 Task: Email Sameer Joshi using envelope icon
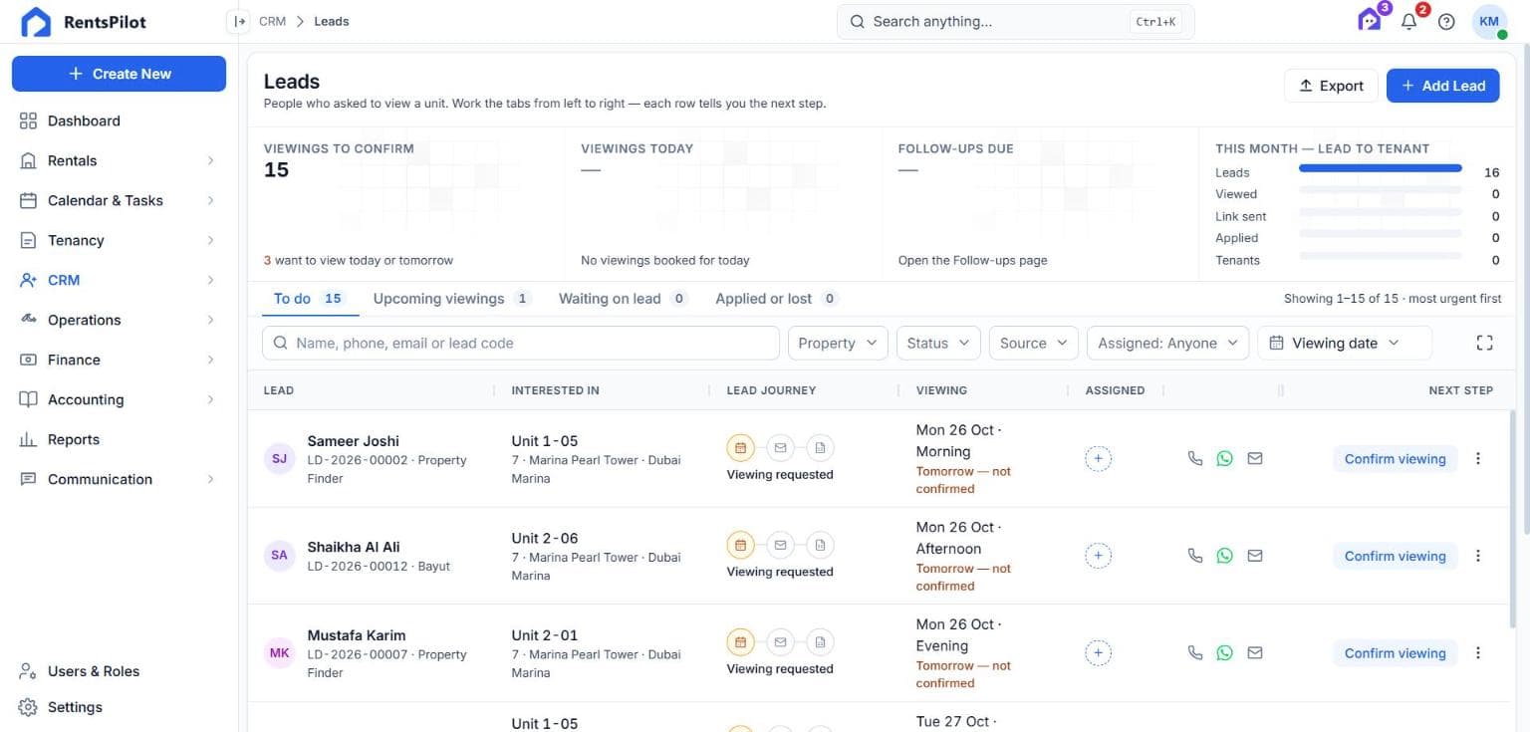(1255, 458)
